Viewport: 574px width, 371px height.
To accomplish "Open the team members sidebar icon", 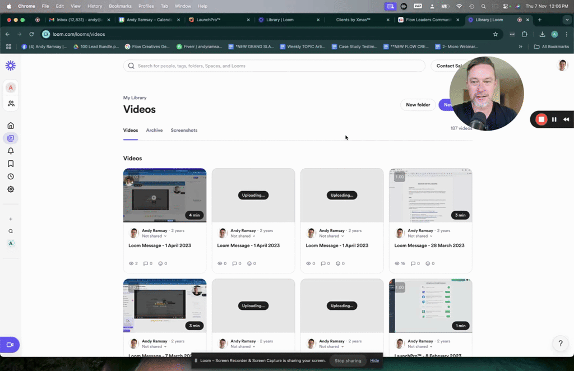I will tap(11, 104).
